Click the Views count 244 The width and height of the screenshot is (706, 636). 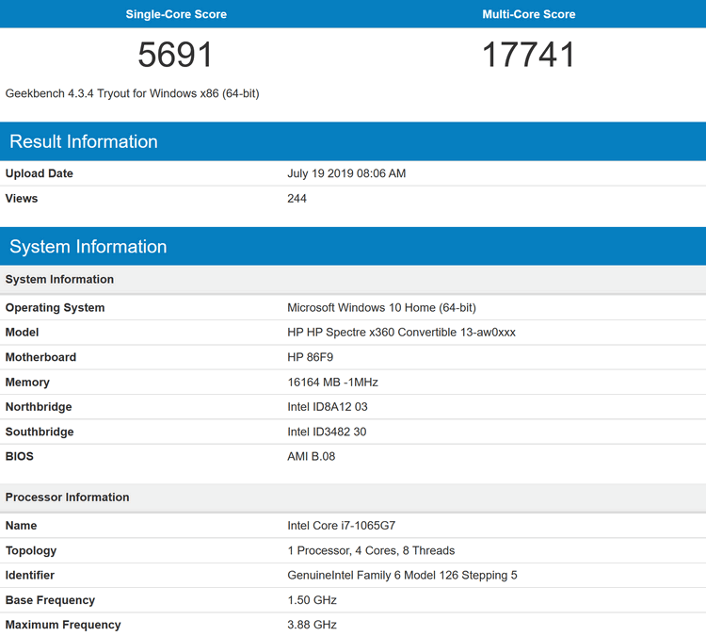[297, 198]
